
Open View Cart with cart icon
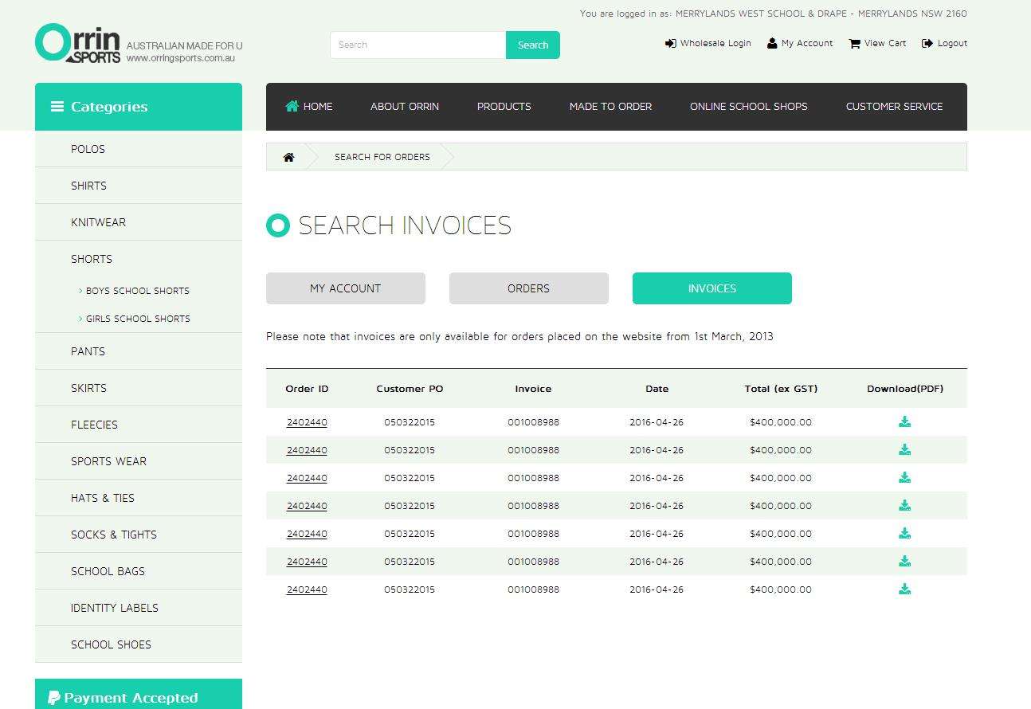(877, 44)
